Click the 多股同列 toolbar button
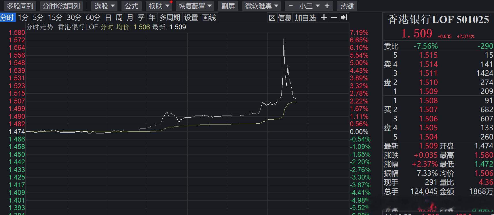494x215 pixels. 20,6
